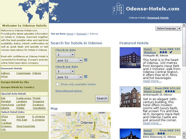Open the KualaLumpur hotels link
186x139 pixels.
point(24,98)
